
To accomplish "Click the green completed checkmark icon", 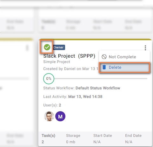I will click(x=47, y=47).
